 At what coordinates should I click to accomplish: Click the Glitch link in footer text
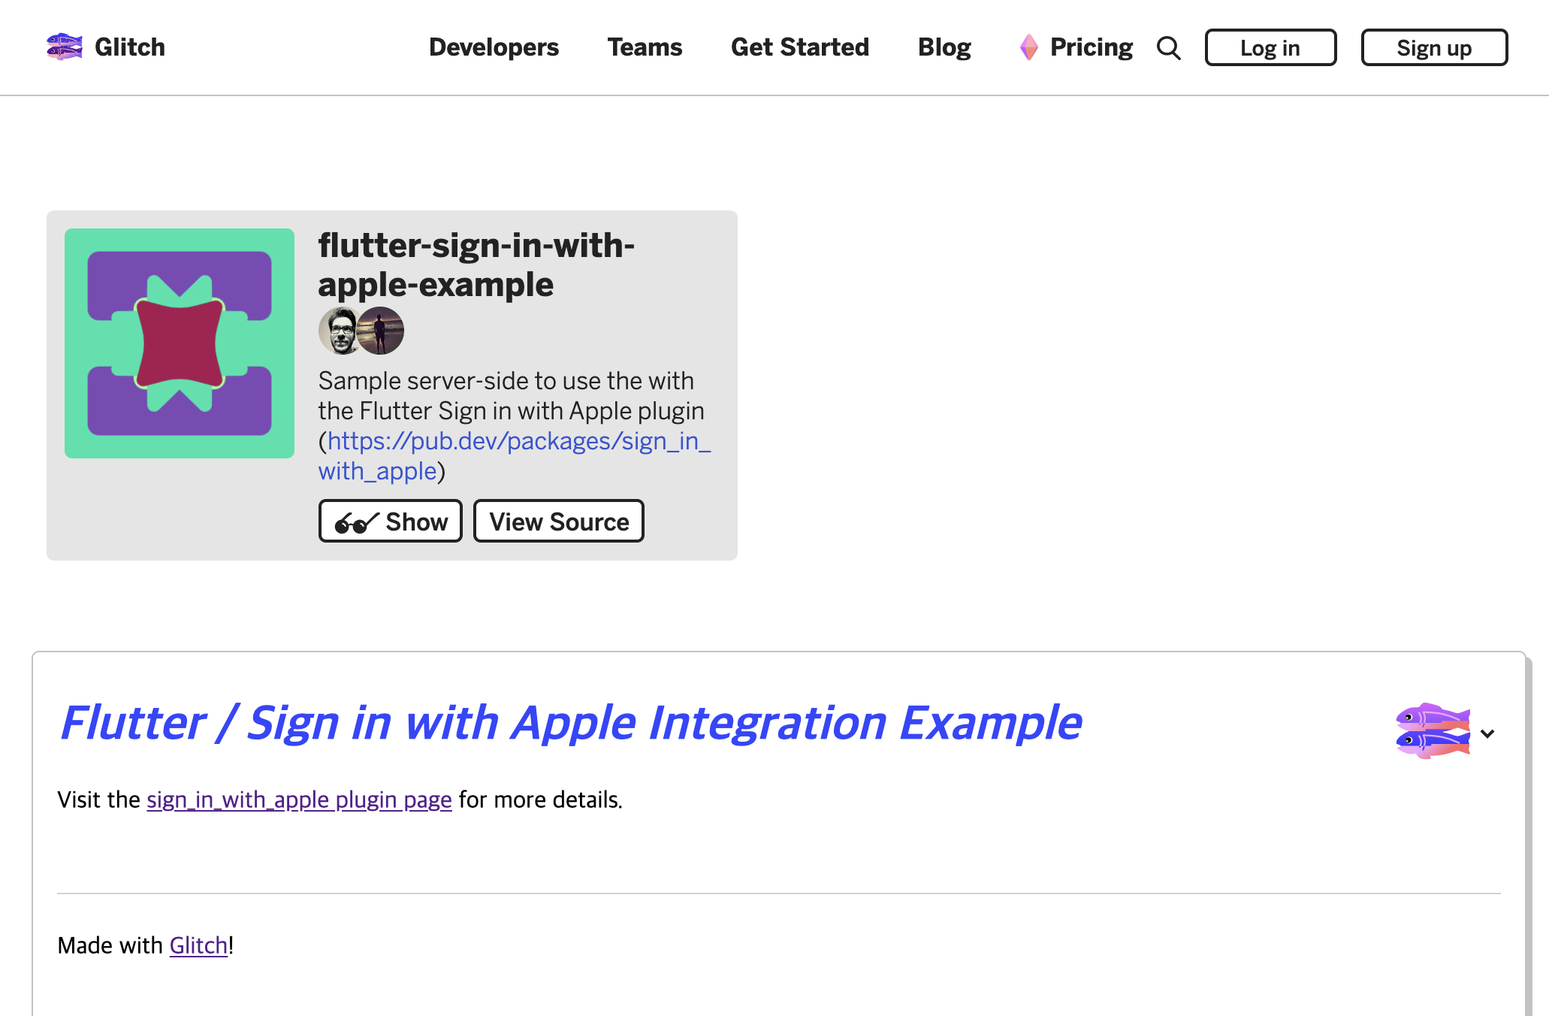click(x=198, y=945)
